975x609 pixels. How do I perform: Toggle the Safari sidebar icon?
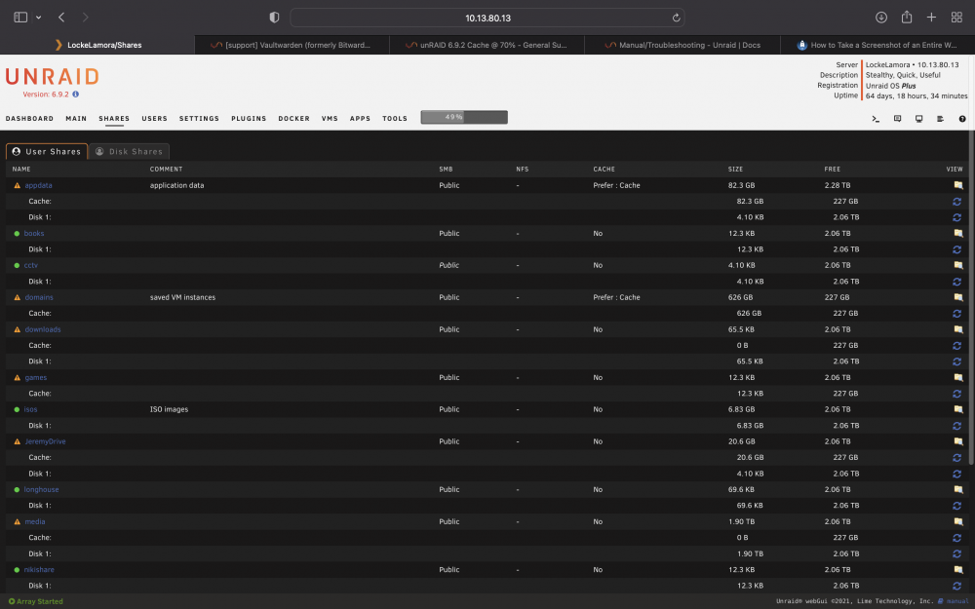point(20,18)
